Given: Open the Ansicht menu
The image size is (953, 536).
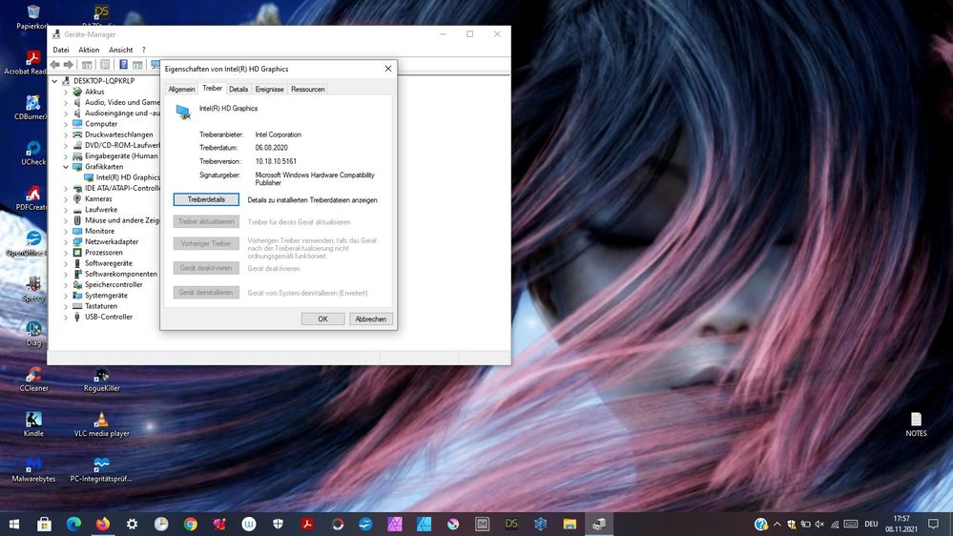Looking at the screenshot, I should (x=121, y=50).
